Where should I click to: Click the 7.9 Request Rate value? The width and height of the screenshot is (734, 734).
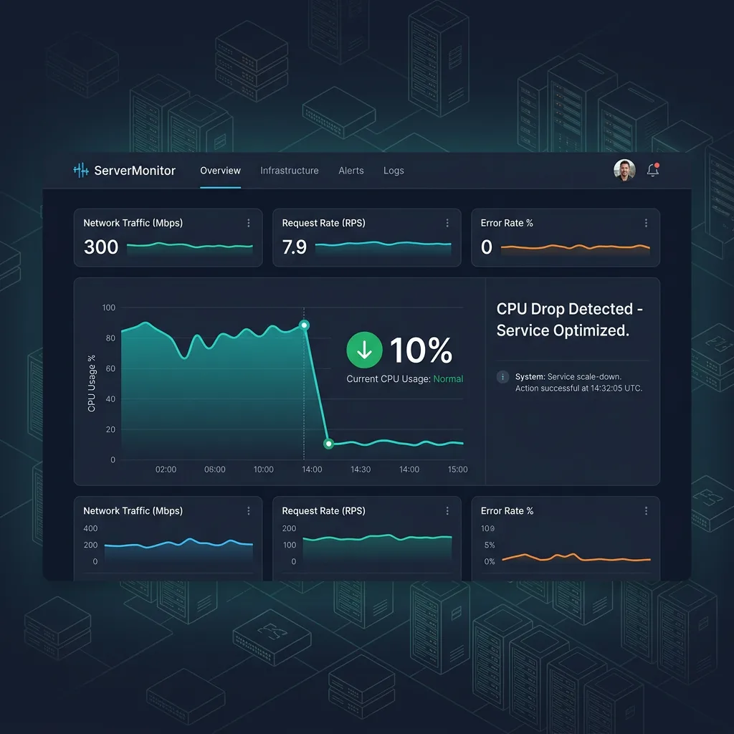pos(295,247)
